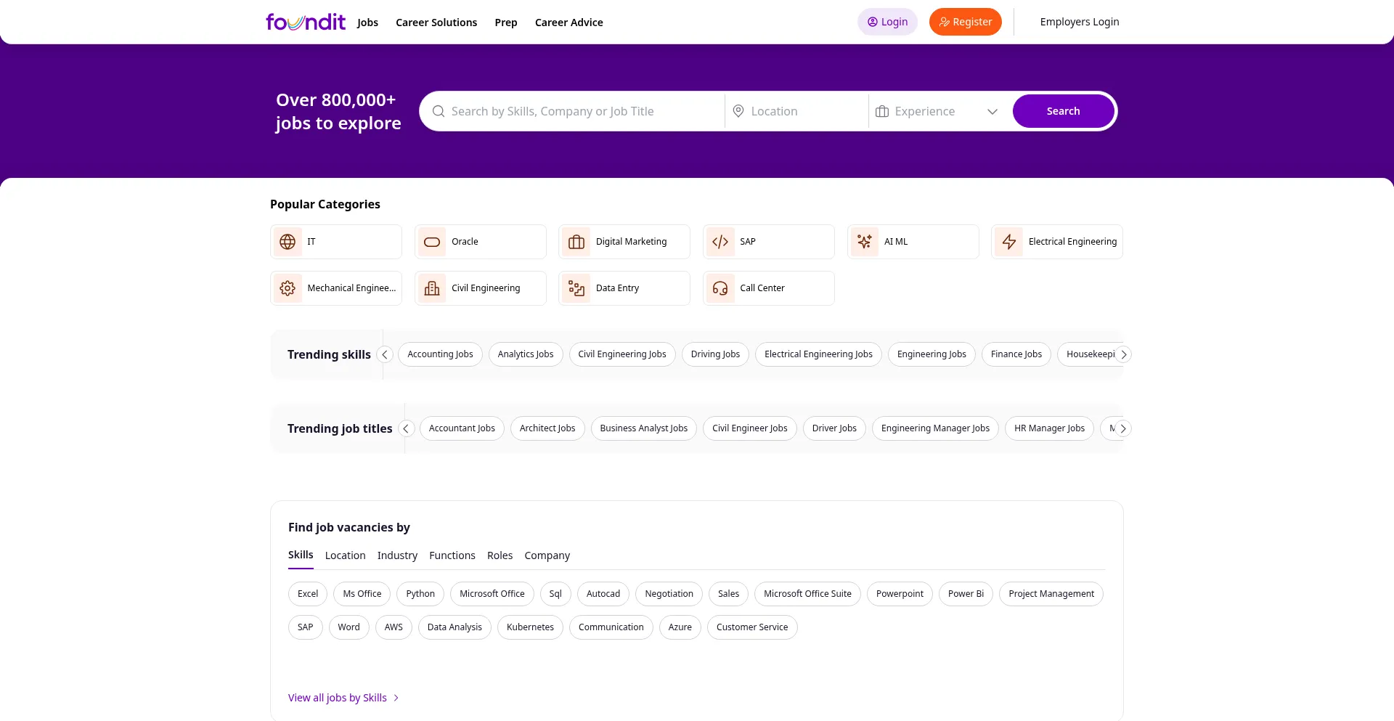Click the Mechanical Engineering gear icon
Image resolution: width=1394 pixels, height=721 pixels.
click(x=288, y=288)
